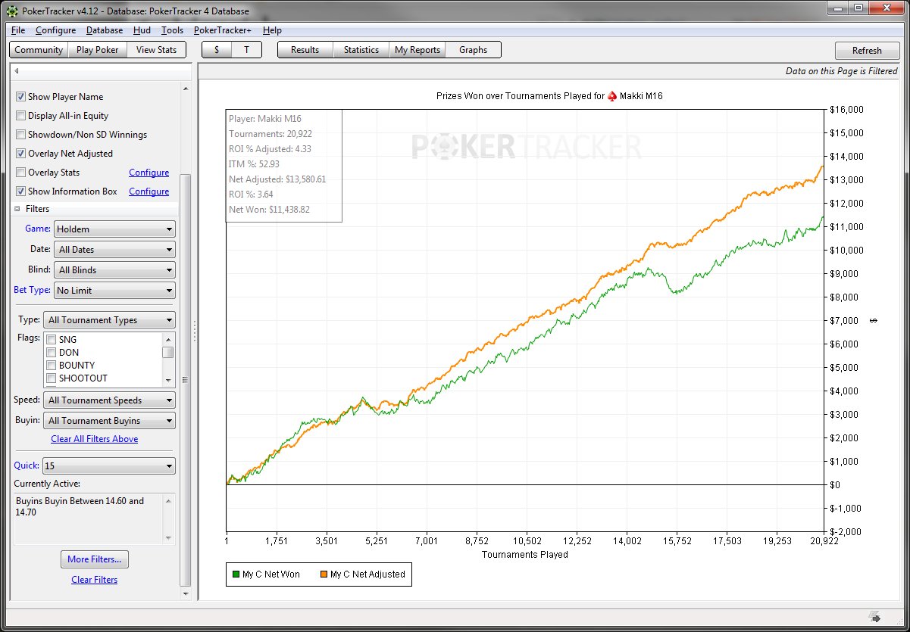Enable the Display All-in Equity checkbox
910x632 pixels.
click(x=21, y=116)
